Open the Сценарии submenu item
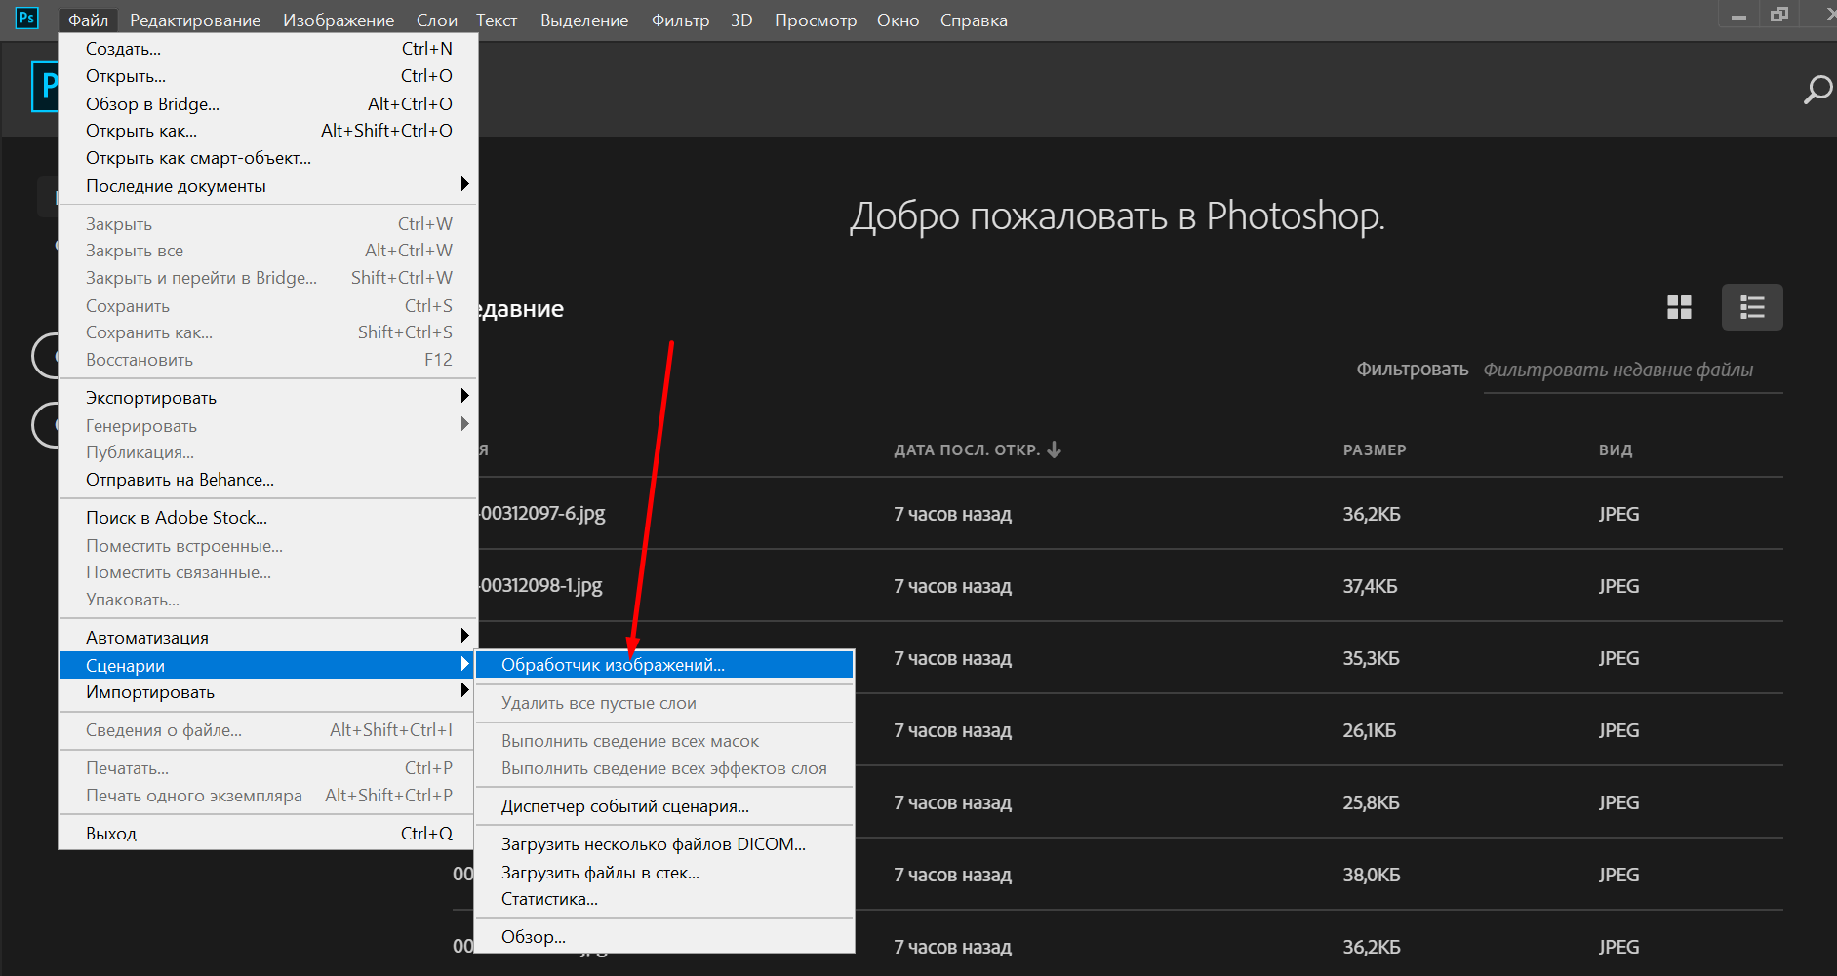This screenshot has width=1837, height=976. (x=267, y=665)
